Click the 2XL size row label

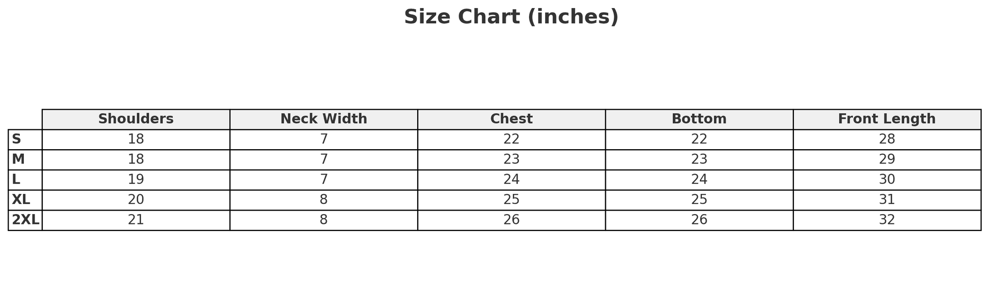click(25, 220)
